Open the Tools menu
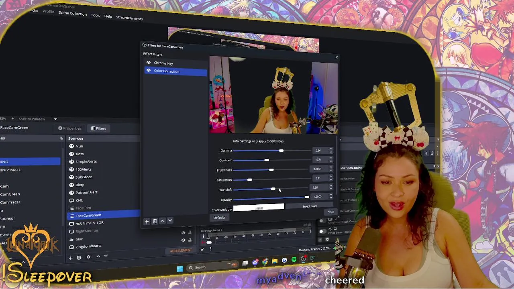Image resolution: width=514 pixels, height=289 pixels. tap(96, 15)
